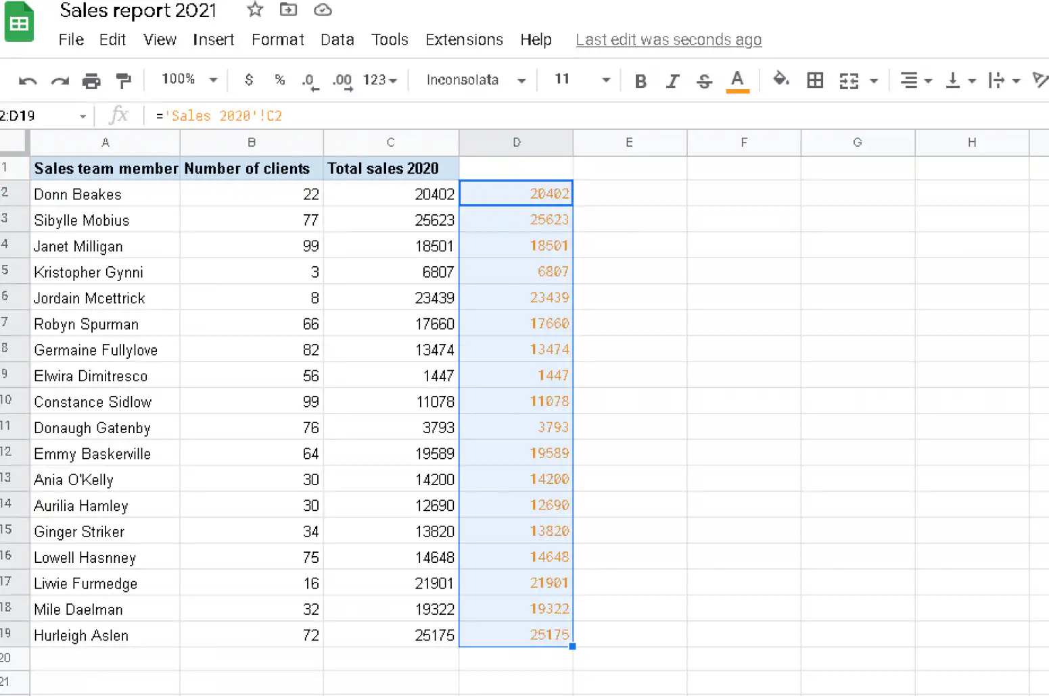Toggle strikethrough formatting

coord(704,81)
